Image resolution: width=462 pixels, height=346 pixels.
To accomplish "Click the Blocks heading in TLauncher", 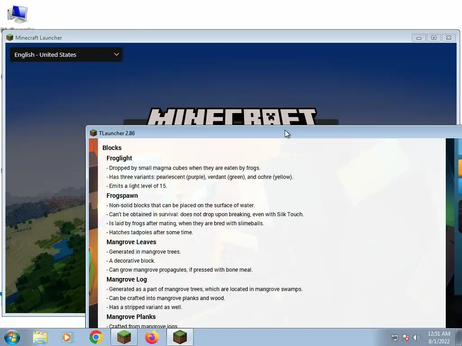I will [x=112, y=148].
